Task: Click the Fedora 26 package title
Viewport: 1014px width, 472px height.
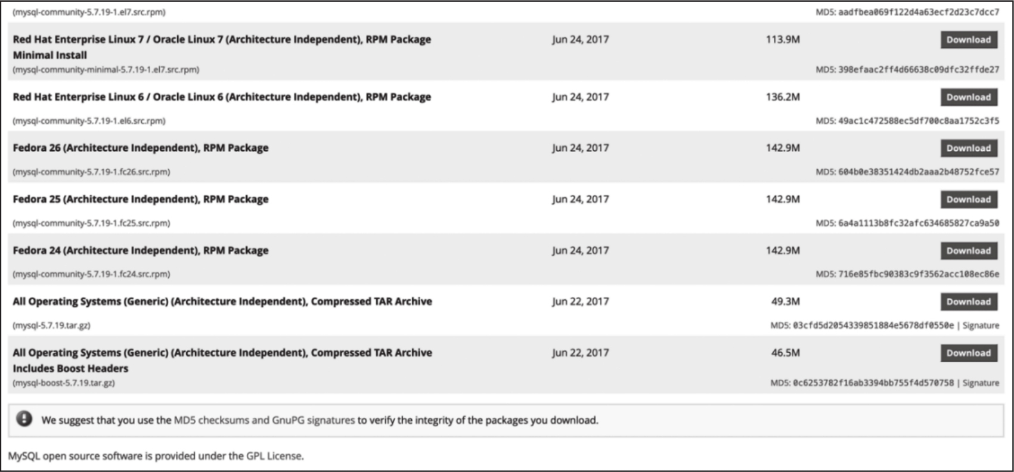Action: coord(141,148)
